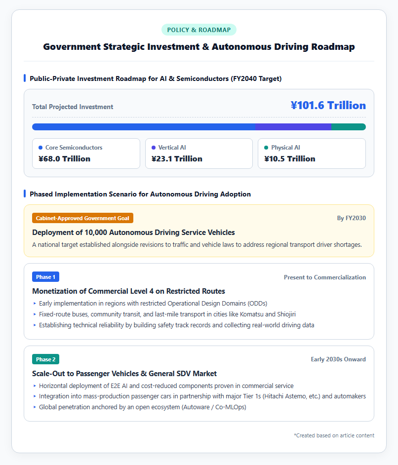
Task: Select the "Core Semiconductors" label
Action: [74, 148]
